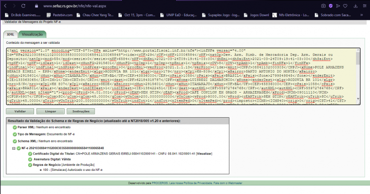Click the send arrow icon in the toolbar
Screen dimensions: 370x194
point(338,6)
